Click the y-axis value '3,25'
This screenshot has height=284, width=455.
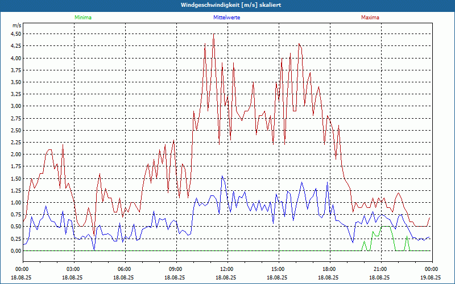tap(16, 94)
